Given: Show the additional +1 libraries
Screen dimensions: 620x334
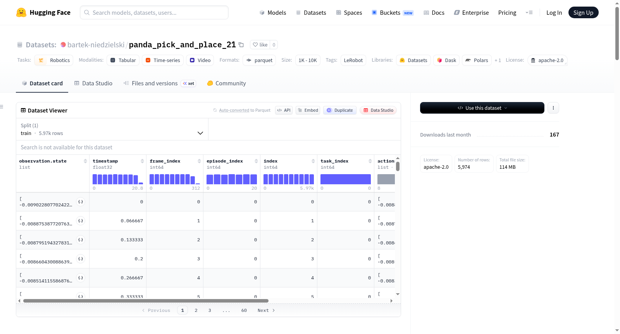Looking at the screenshot, I should tap(498, 60).
